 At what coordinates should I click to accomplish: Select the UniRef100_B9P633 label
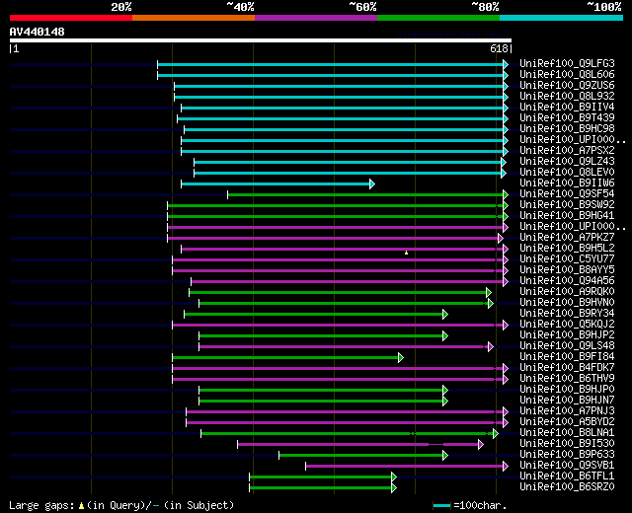(567, 455)
